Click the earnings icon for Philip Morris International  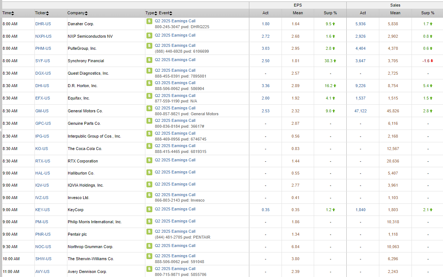click(x=149, y=221)
